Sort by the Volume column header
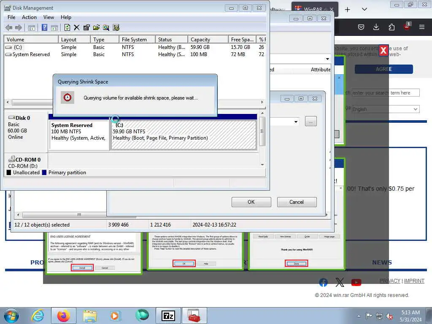 pyautogui.click(x=31, y=39)
